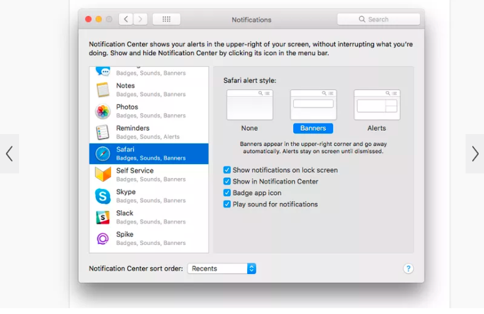Close the Notifications window with red button
The height and width of the screenshot is (314, 484).
88,19
